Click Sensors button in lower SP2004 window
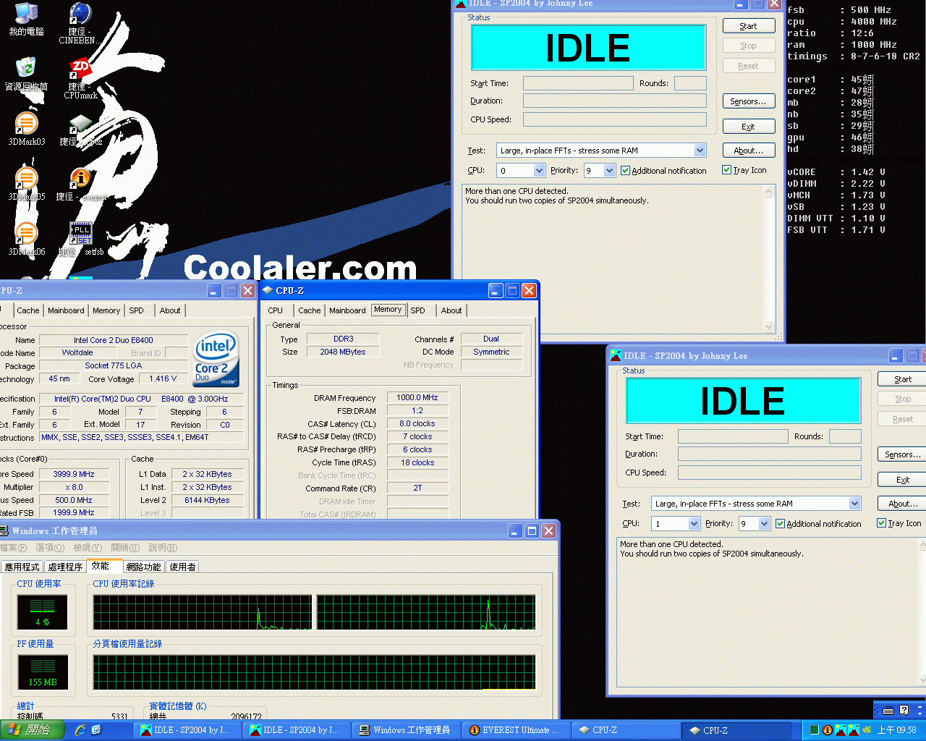The width and height of the screenshot is (926, 741). tap(903, 454)
